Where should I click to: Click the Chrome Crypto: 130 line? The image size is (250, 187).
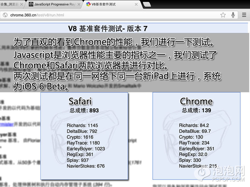click(191, 137)
